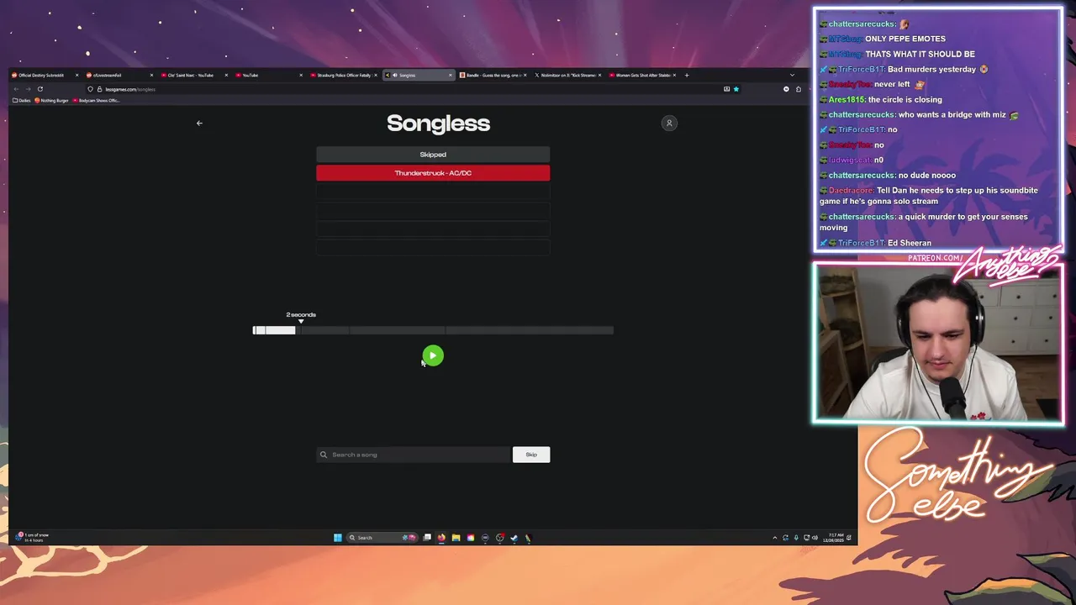The image size is (1076, 605).
Task: Play the song clip with green button
Action: coord(432,355)
